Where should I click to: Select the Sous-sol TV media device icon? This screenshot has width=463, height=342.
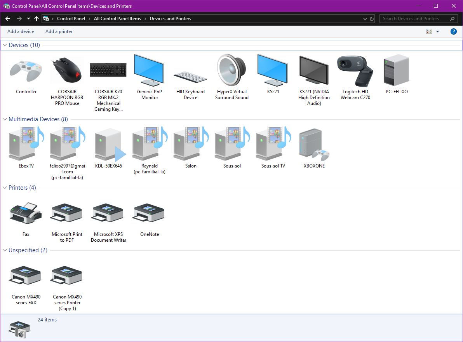tap(273, 143)
